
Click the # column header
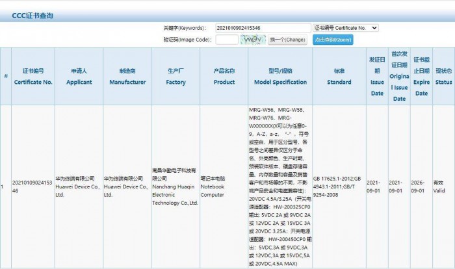pyautogui.click(x=6, y=76)
